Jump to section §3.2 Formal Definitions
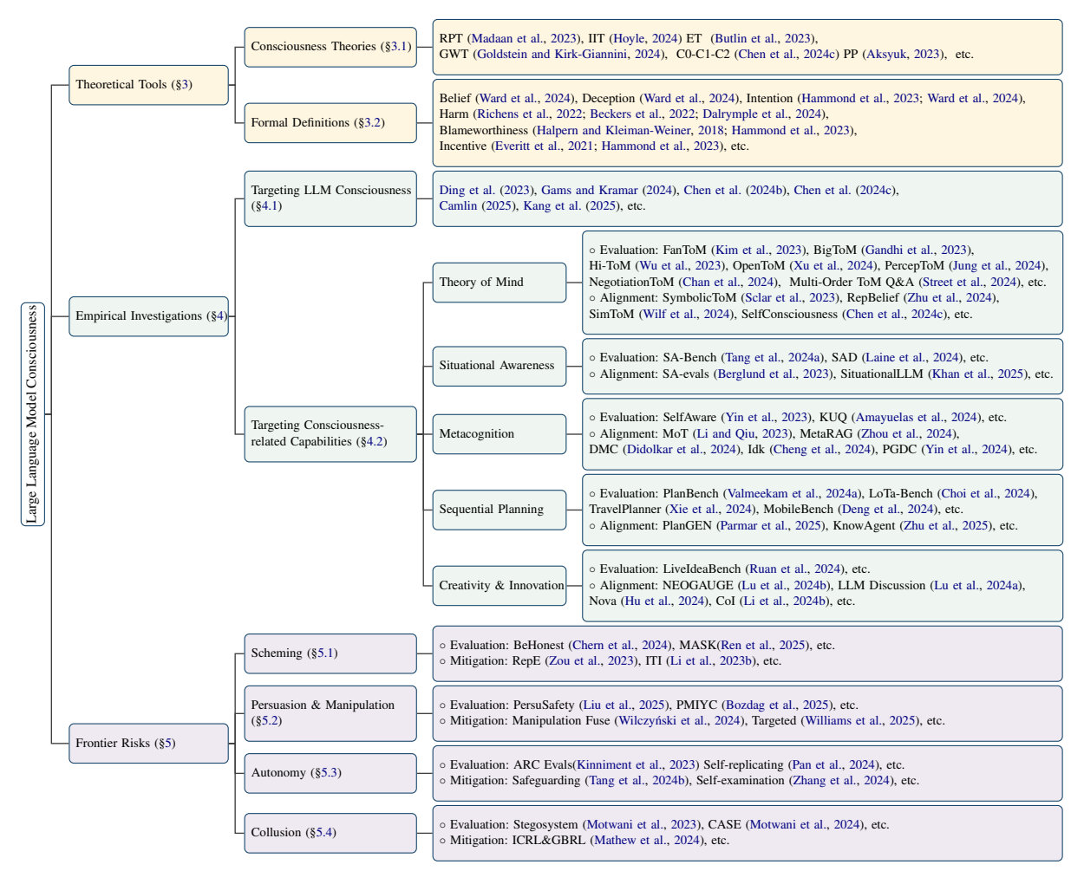This screenshot has width=1084, height=884. click(370, 122)
